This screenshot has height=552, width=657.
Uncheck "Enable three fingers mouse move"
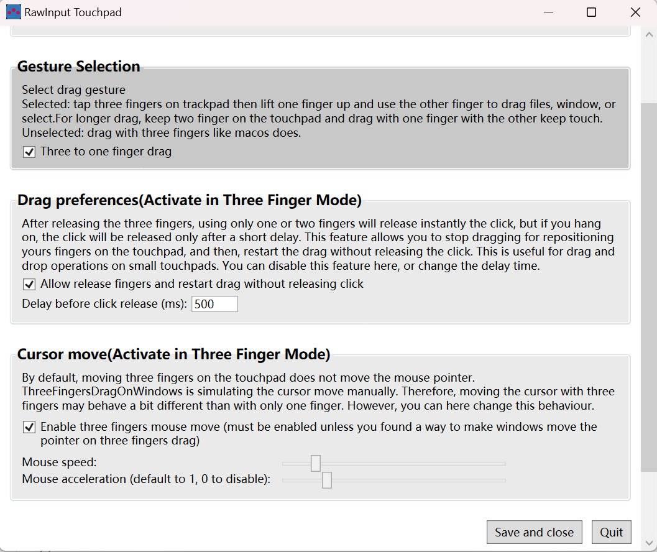[x=28, y=426]
